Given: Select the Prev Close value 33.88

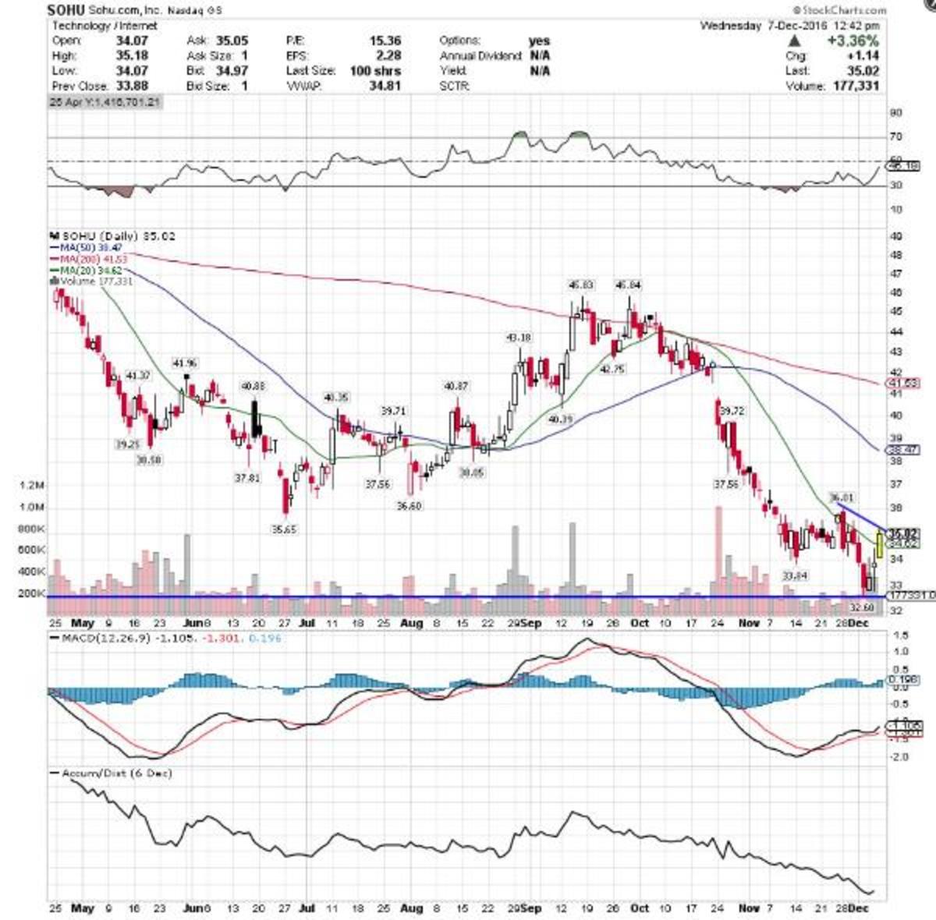Looking at the screenshot, I should coord(134,86).
